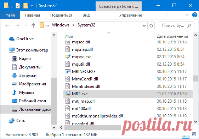199x139 pixels.
Task: Sort by the Имя column header
Action: point(69,36)
